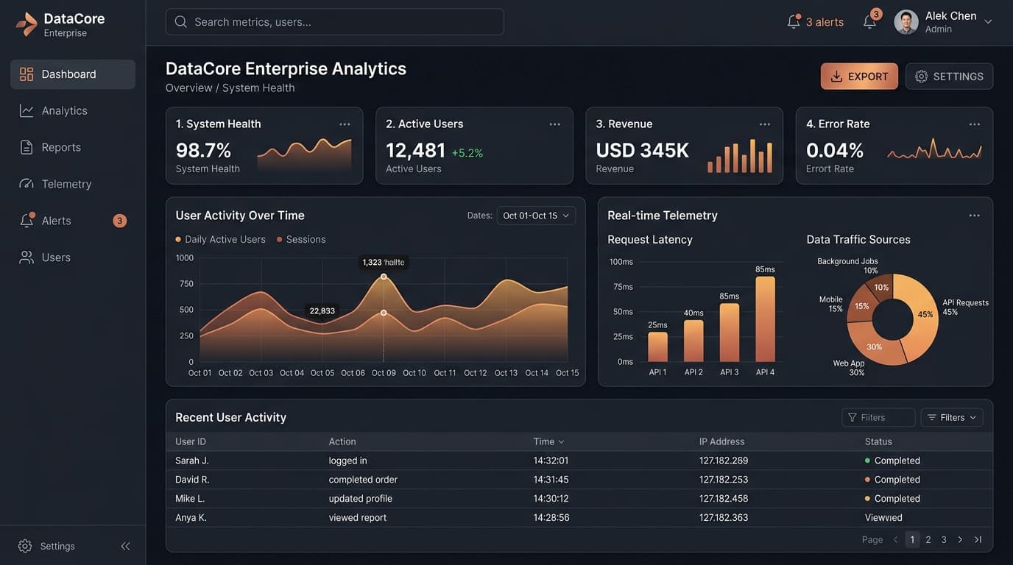Click the 3 alerts indicator in header
The image size is (1013, 565).
(815, 22)
